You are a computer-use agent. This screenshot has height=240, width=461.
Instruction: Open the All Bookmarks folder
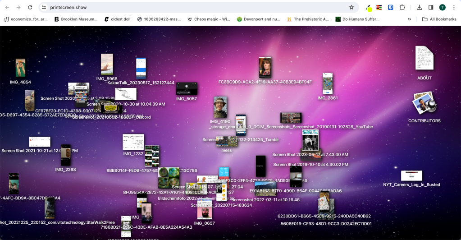439,19
